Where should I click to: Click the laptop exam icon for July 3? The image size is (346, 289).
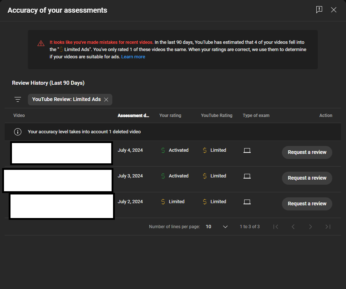[247, 176]
